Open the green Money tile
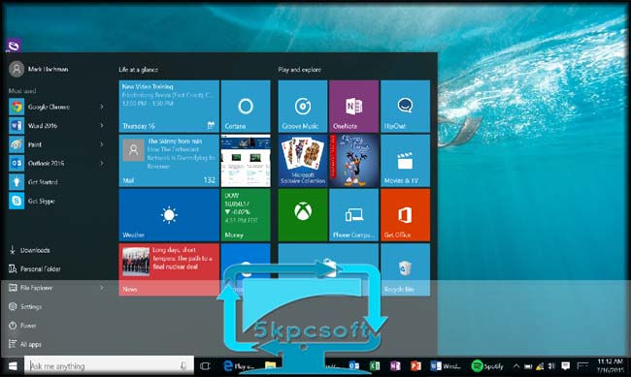 246,215
